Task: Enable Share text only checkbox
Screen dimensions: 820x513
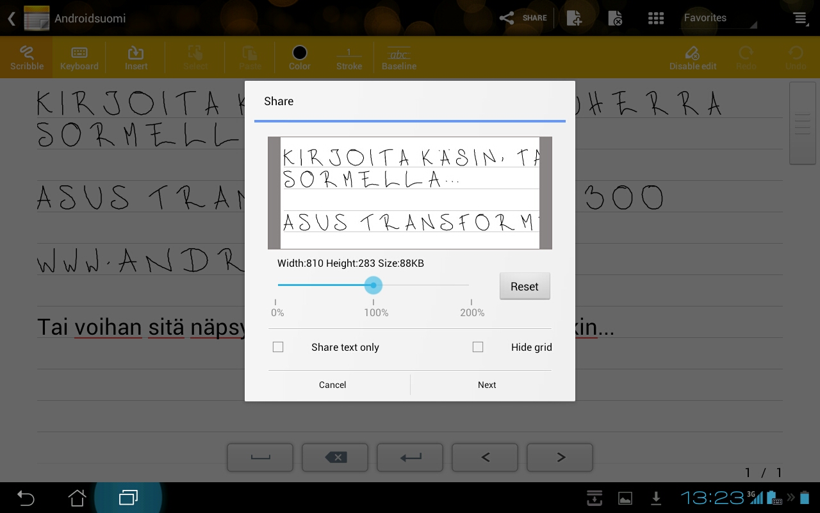Action: (278, 347)
